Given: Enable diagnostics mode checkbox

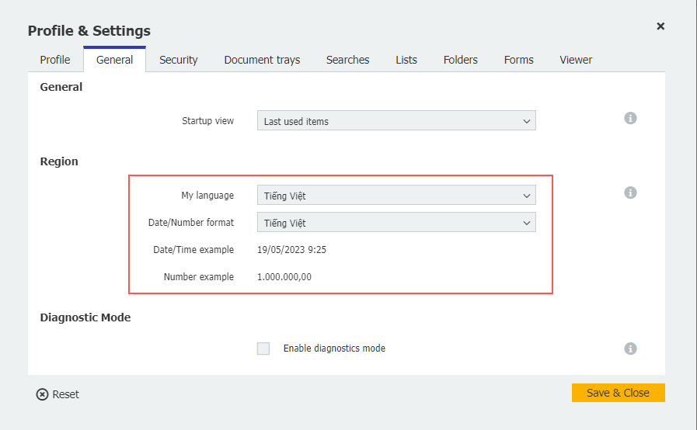Looking at the screenshot, I should click(x=263, y=349).
